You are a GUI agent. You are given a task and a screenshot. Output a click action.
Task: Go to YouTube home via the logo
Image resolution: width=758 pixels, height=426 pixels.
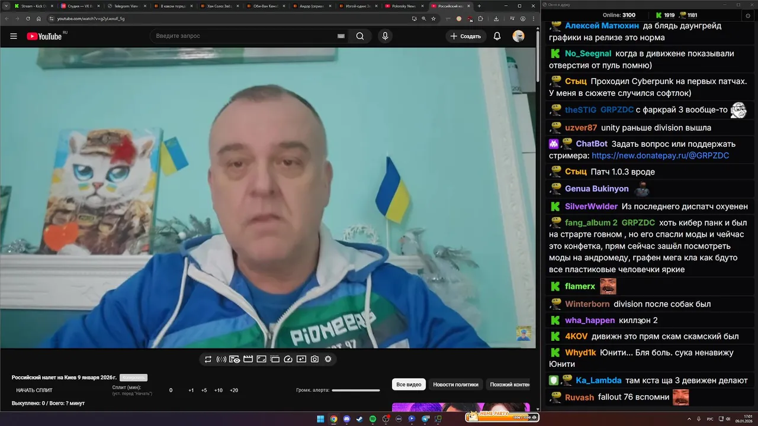coord(44,36)
